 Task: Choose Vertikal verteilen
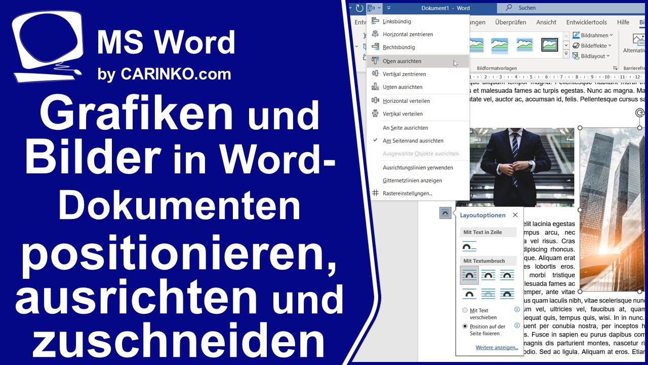click(x=417, y=114)
